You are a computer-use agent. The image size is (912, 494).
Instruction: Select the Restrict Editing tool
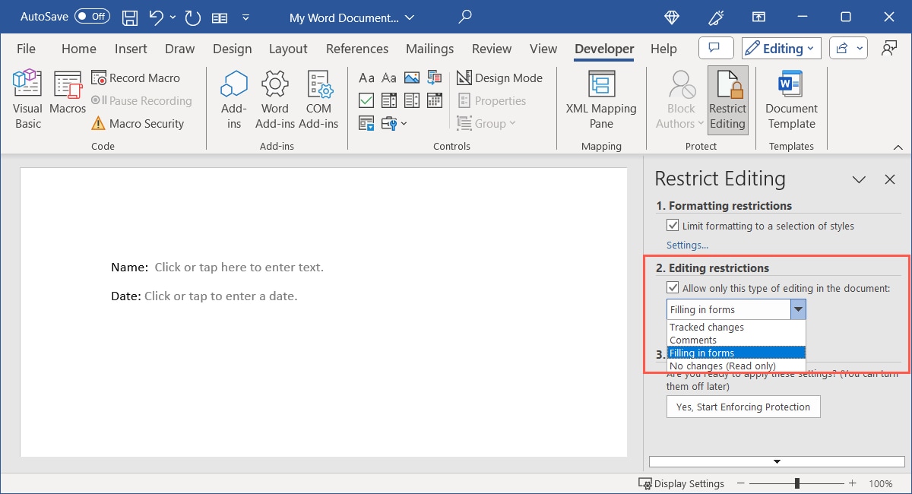click(x=727, y=99)
